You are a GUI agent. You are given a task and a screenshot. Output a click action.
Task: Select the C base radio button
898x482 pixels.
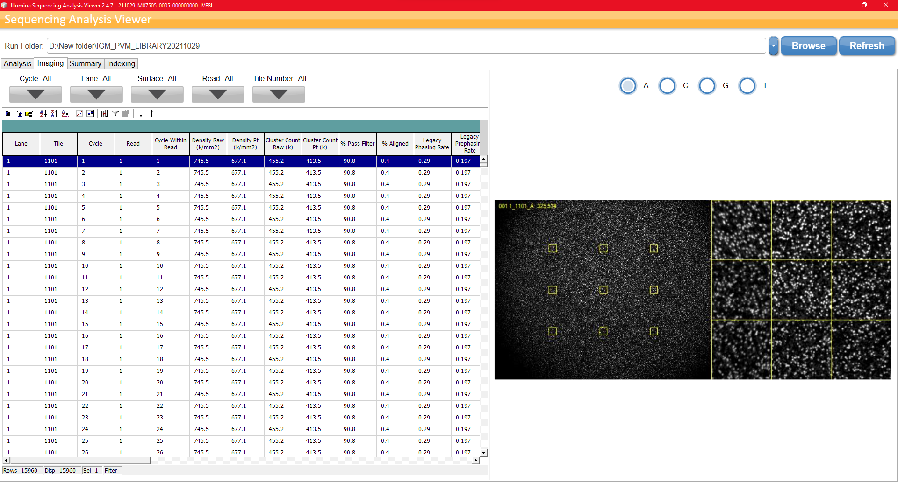tap(667, 86)
